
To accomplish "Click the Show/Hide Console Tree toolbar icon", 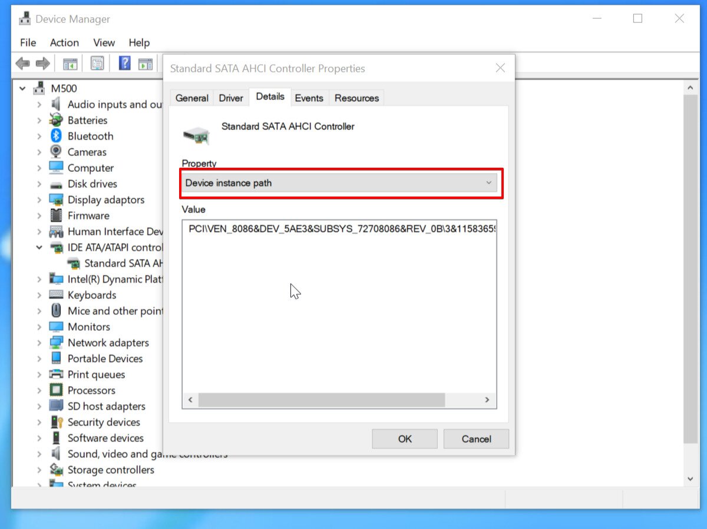I will 70,63.
